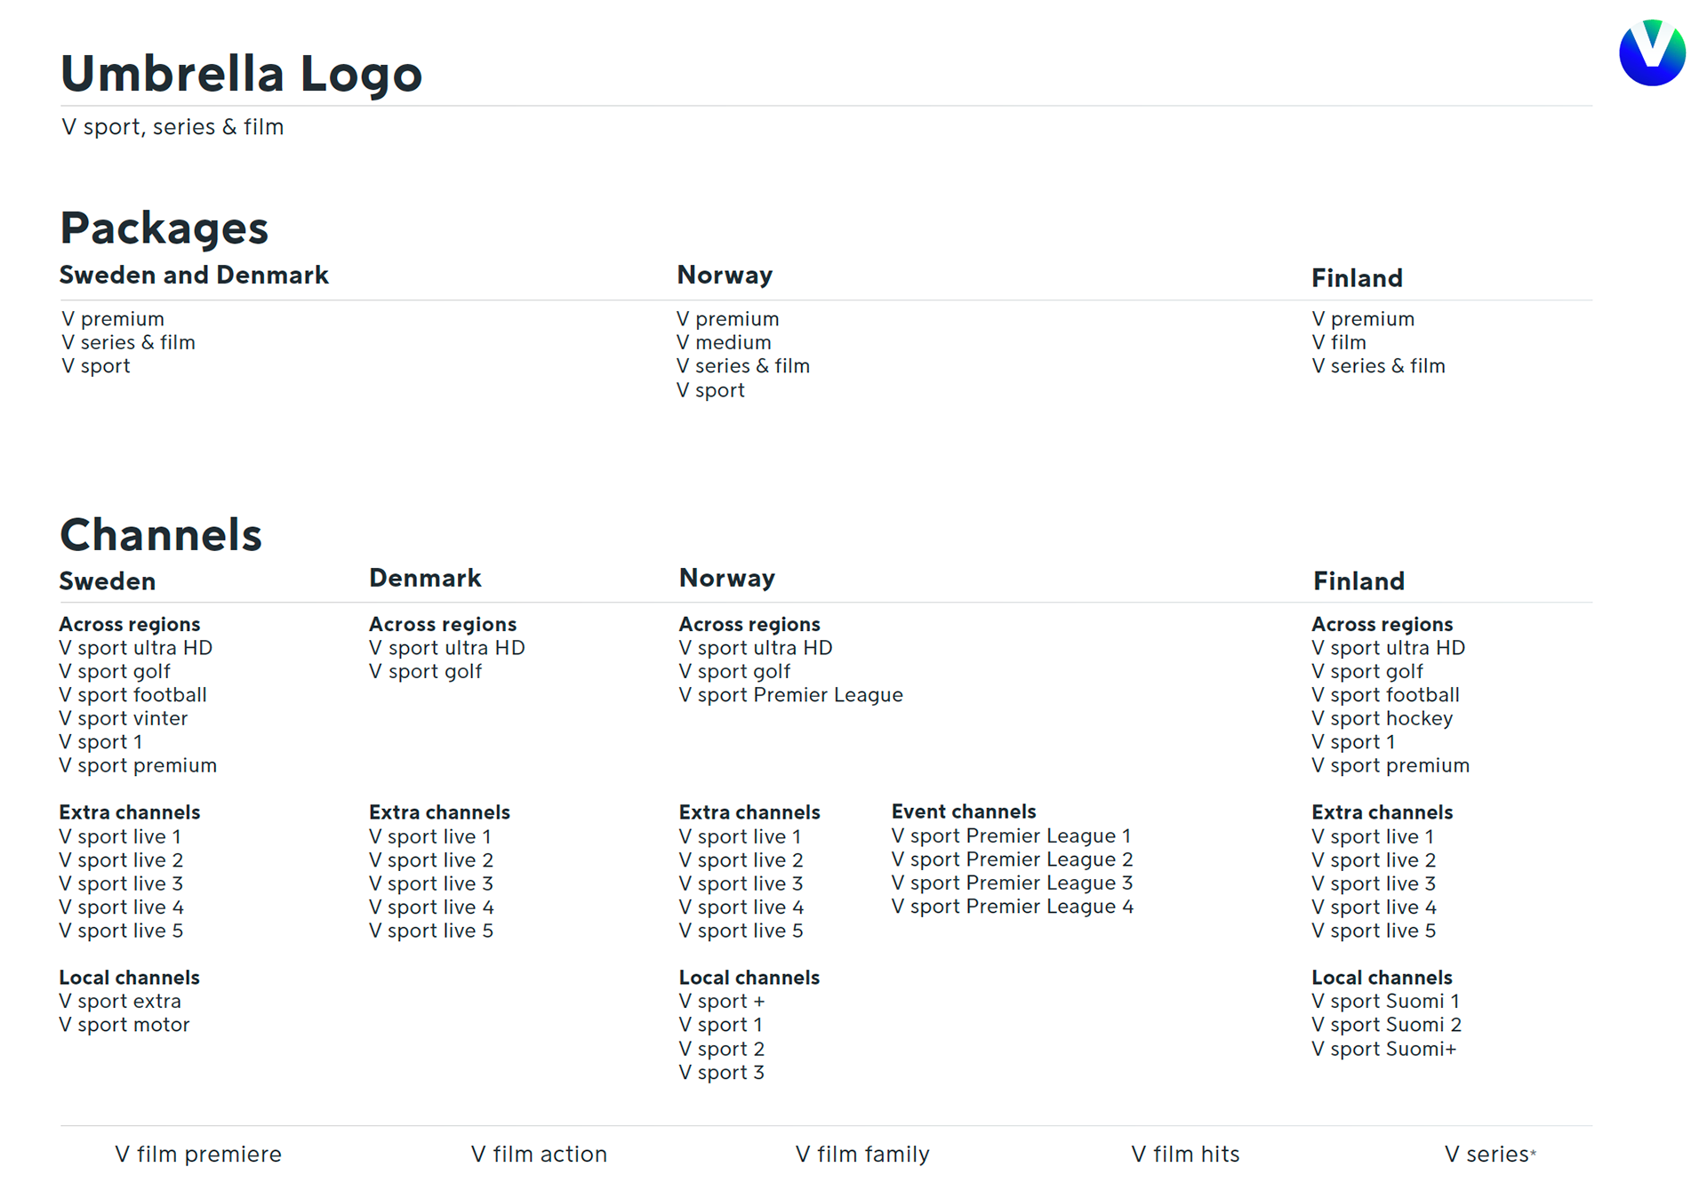This screenshot has width=1707, height=1191.
Task: Select the Packages heading
Action: coord(164,228)
